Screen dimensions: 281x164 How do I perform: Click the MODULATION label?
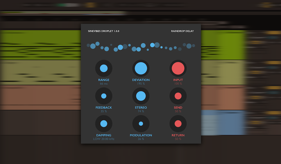pyautogui.click(x=141, y=135)
